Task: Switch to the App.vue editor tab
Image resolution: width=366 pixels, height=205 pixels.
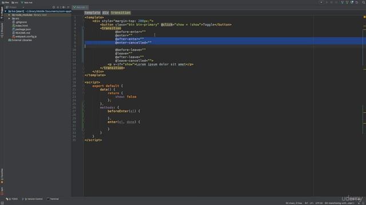Action: click(x=80, y=7)
